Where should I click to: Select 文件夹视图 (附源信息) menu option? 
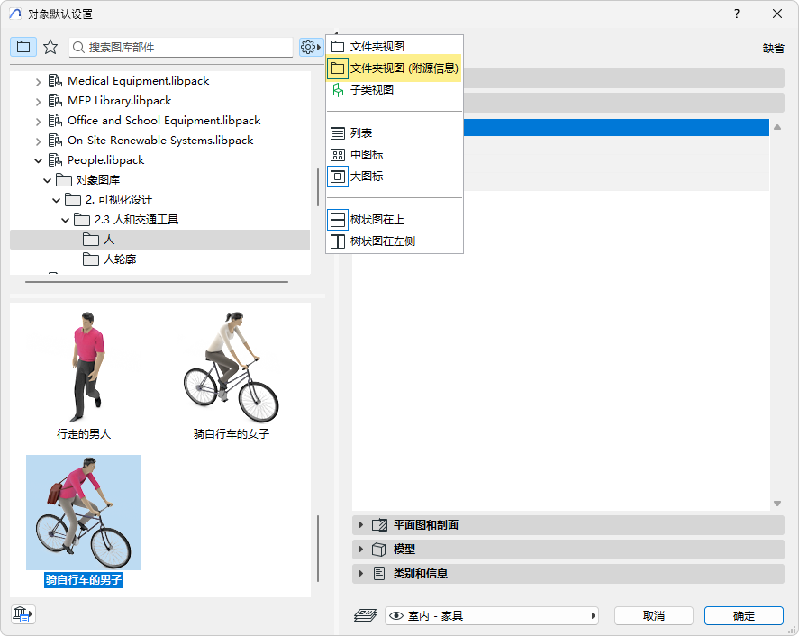point(394,68)
